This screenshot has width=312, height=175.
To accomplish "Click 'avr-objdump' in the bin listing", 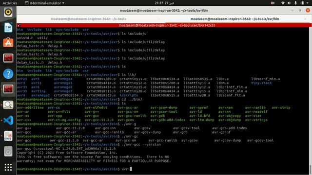I will click(x=230, y=120).
